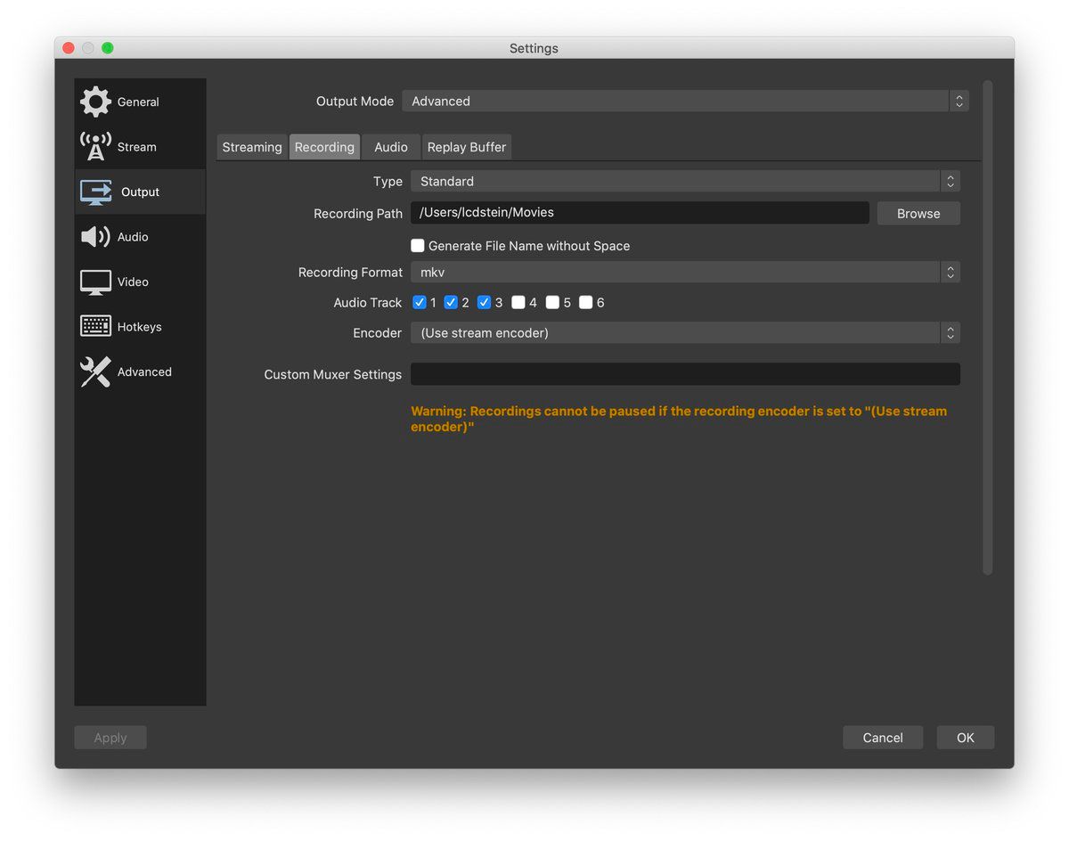1069x841 pixels.
Task: Click the Advanced tools icon
Action: 95,372
